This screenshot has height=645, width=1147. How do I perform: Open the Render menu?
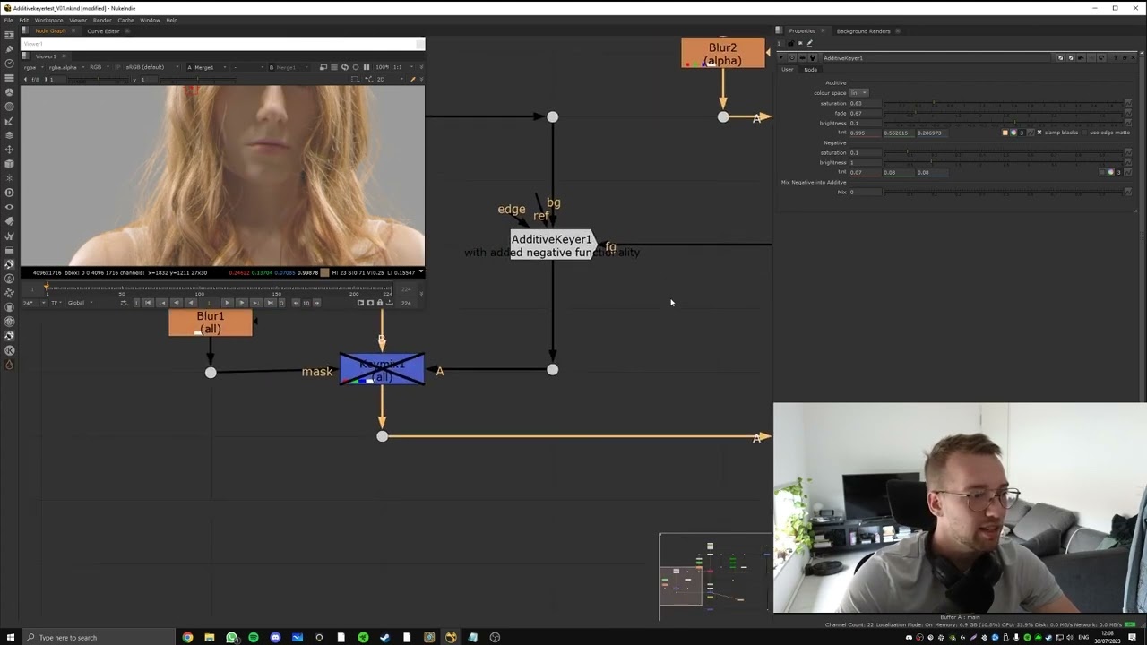[102, 20]
